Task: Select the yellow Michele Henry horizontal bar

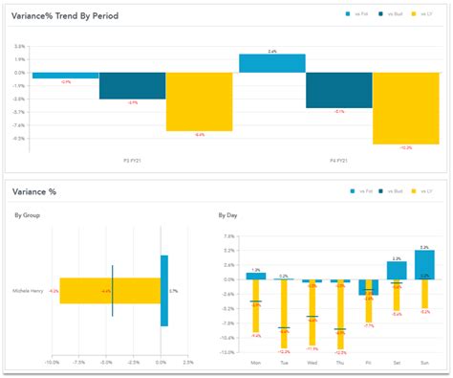Action: coord(110,291)
